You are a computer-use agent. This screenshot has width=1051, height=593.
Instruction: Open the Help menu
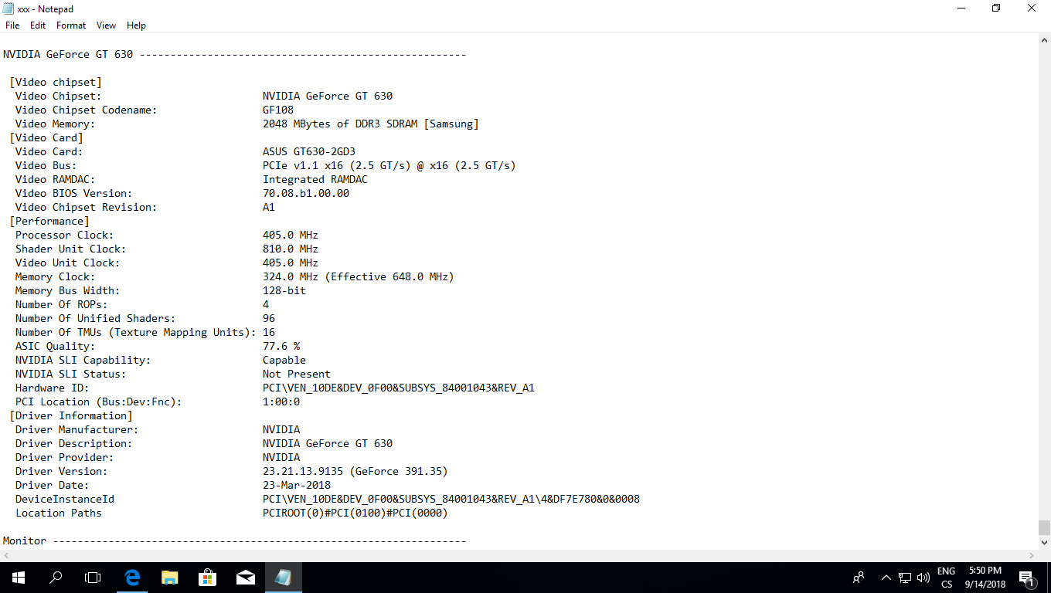coord(136,25)
